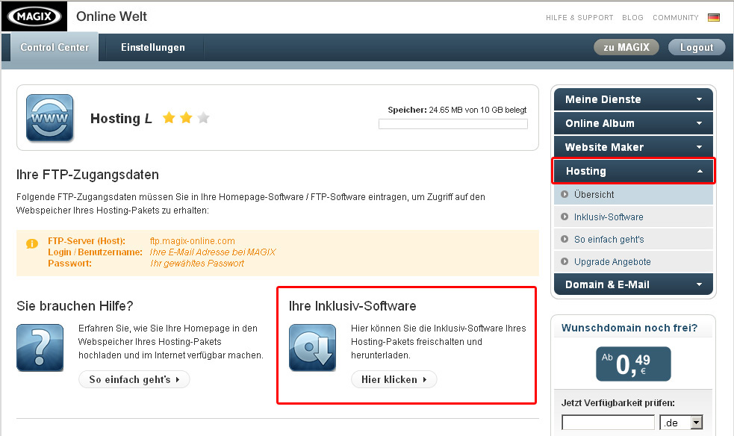
Task: Open Inklusiv-Software in the Hosting menu
Action: tap(633, 217)
